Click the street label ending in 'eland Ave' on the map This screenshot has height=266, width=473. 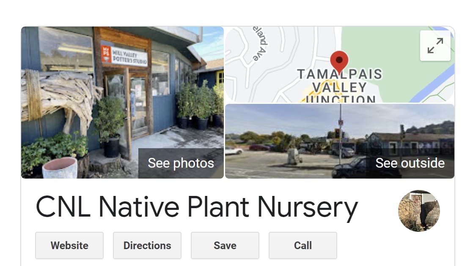(x=260, y=43)
